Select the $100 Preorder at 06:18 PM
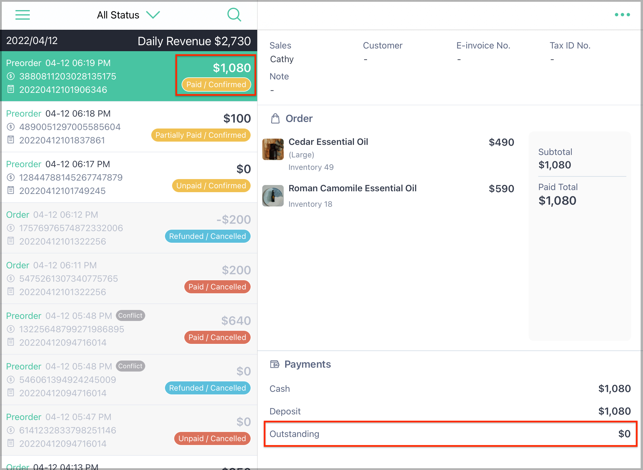The height and width of the screenshot is (470, 643). click(x=129, y=127)
